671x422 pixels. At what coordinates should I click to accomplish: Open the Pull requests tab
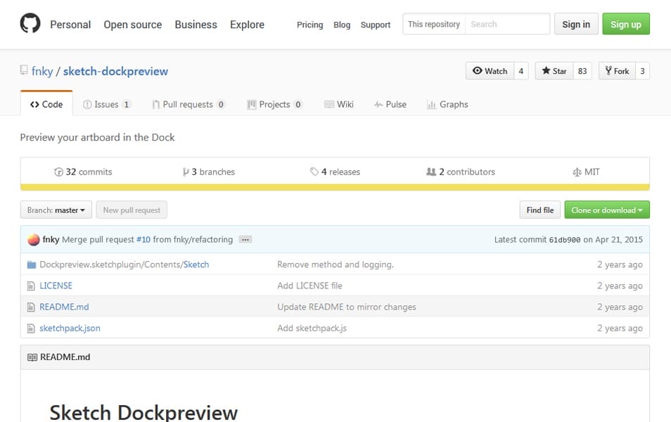pyautogui.click(x=188, y=104)
